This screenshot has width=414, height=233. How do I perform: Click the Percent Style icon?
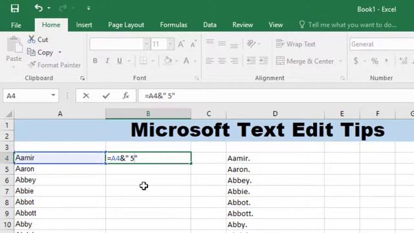pyautogui.click(x=375, y=61)
